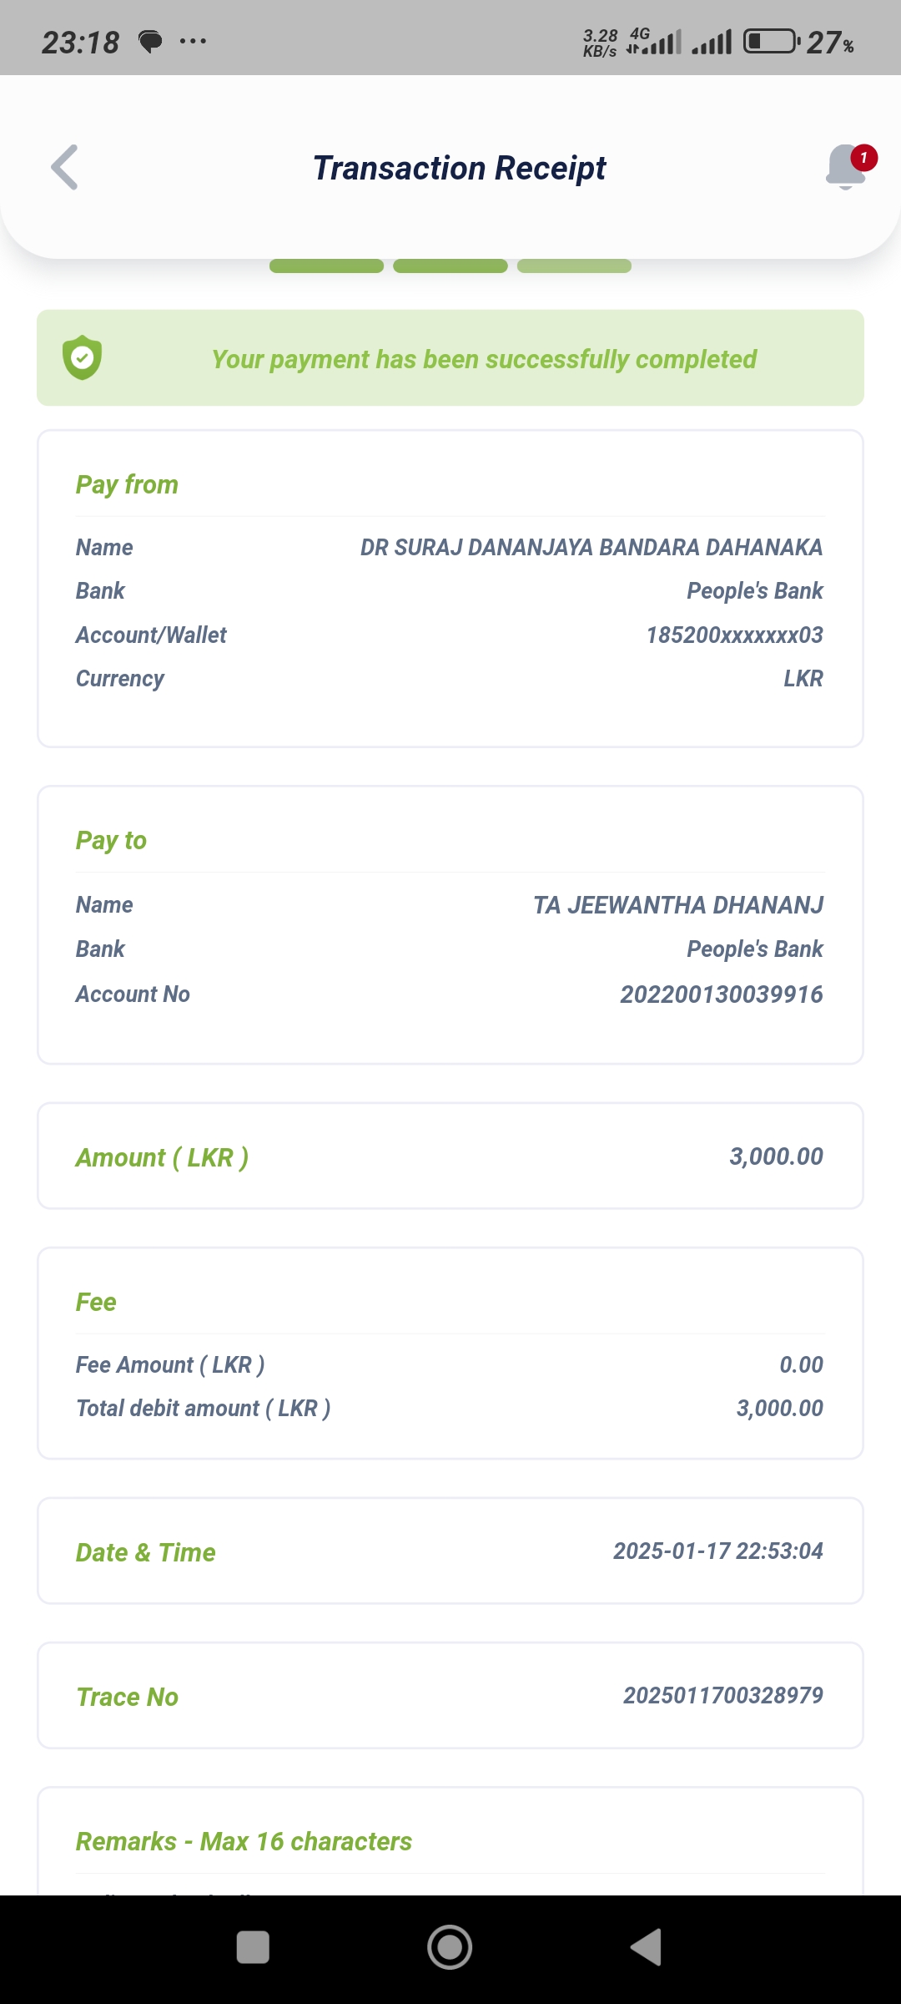Tap the battery icon in the status bar
This screenshot has width=901, height=2004.
pos(771,41)
